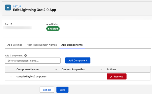152x94 pixels.
Task: Click the App ID label
Action: (x=9, y=24)
